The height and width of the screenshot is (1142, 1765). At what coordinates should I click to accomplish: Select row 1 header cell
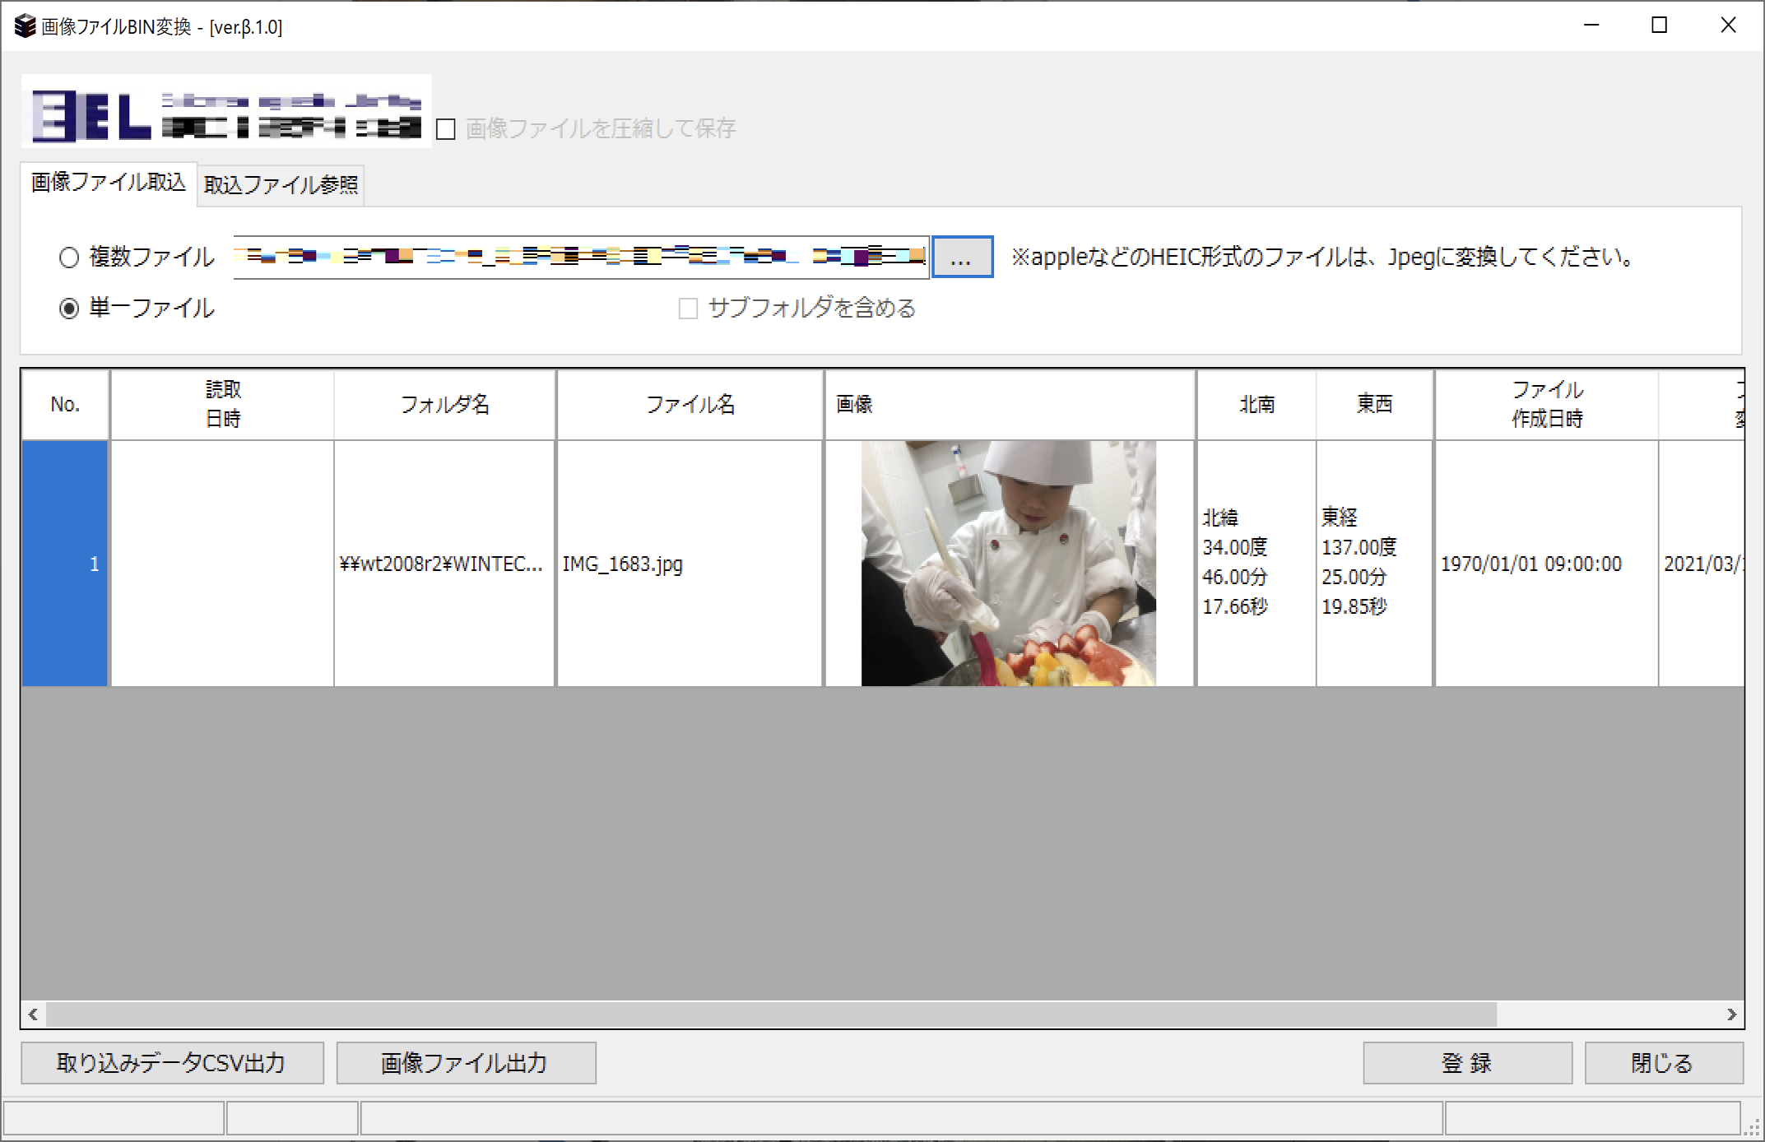click(65, 563)
